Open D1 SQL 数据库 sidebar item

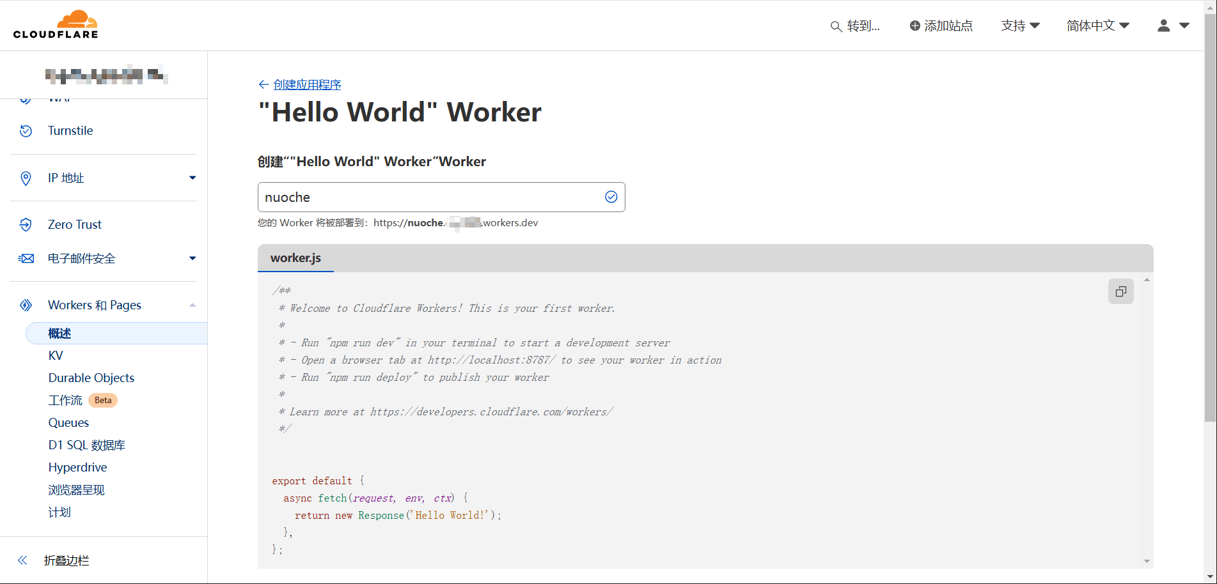87,445
